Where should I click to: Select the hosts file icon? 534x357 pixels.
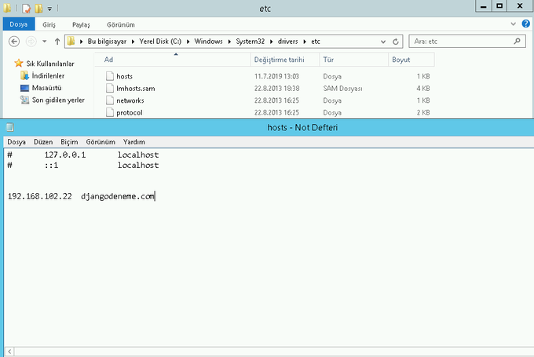click(x=110, y=76)
